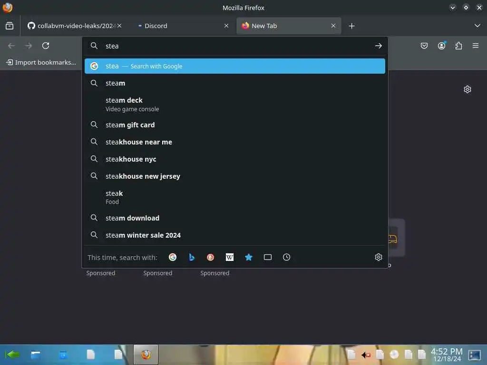This screenshot has width=487, height=365.
Task: Open the Firefox account icon
Action: point(441,46)
